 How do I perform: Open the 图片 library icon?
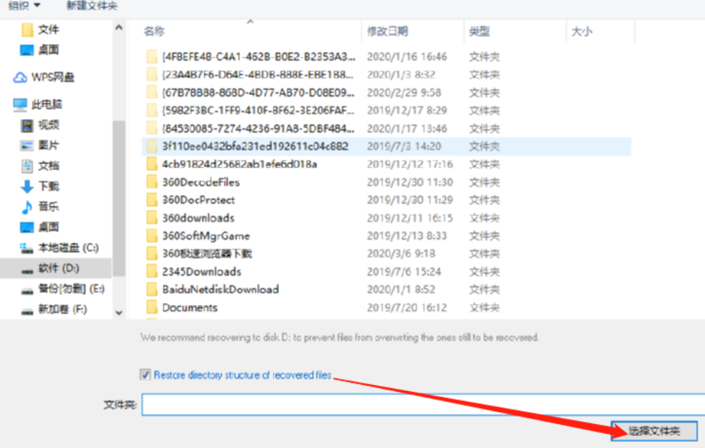(27, 145)
